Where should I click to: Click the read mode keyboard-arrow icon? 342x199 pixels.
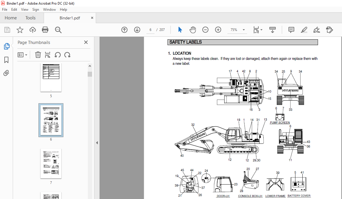click(x=273, y=30)
